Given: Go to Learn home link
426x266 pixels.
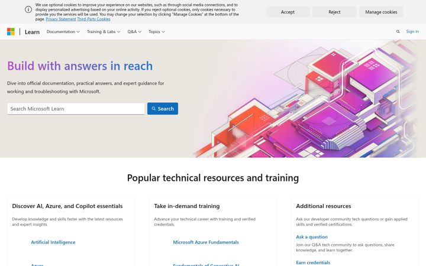Looking at the screenshot, I should tap(32, 32).
